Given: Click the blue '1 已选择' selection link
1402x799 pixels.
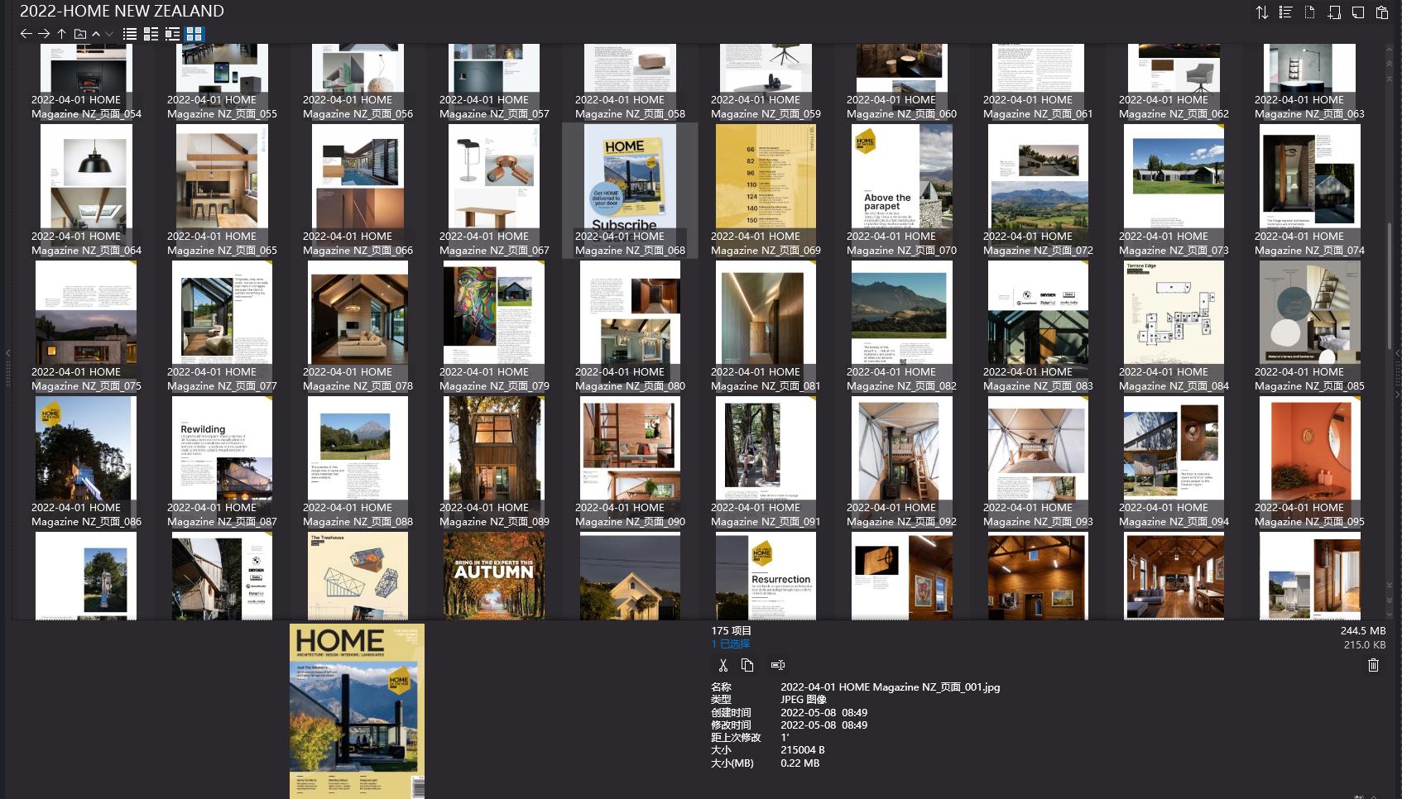Looking at the screenshot, I should point(732,644).
